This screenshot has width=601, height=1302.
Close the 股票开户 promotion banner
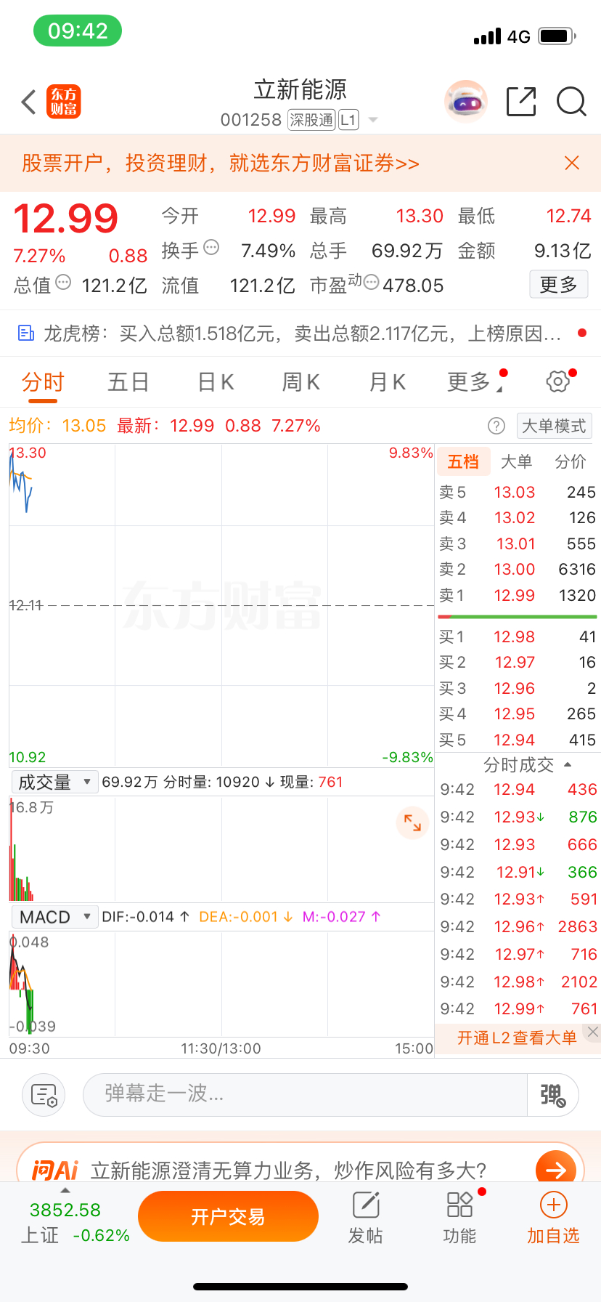coord(572,163)
